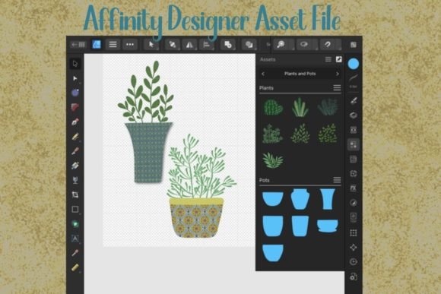Viewport: 441px width, 294px height.
Task: Open the Pots subcategory options menu
Action: click(x=337, y=180)
